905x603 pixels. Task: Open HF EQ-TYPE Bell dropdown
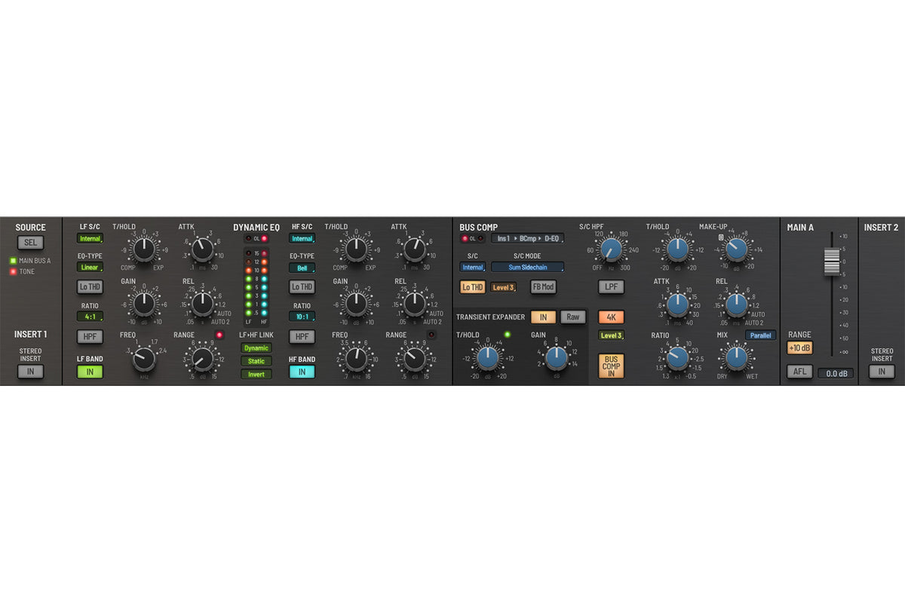[x=302, y=268]
